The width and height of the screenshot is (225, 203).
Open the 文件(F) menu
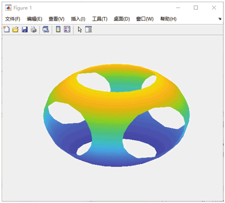click(12, 19)
